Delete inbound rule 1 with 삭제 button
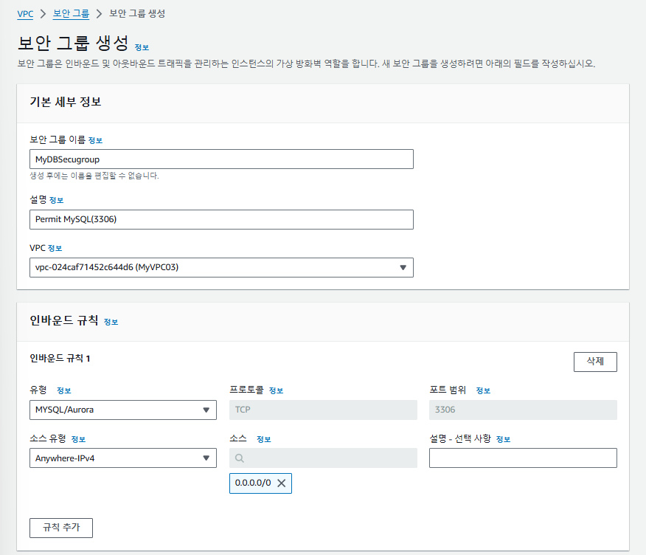 click(x=595, y=362)
